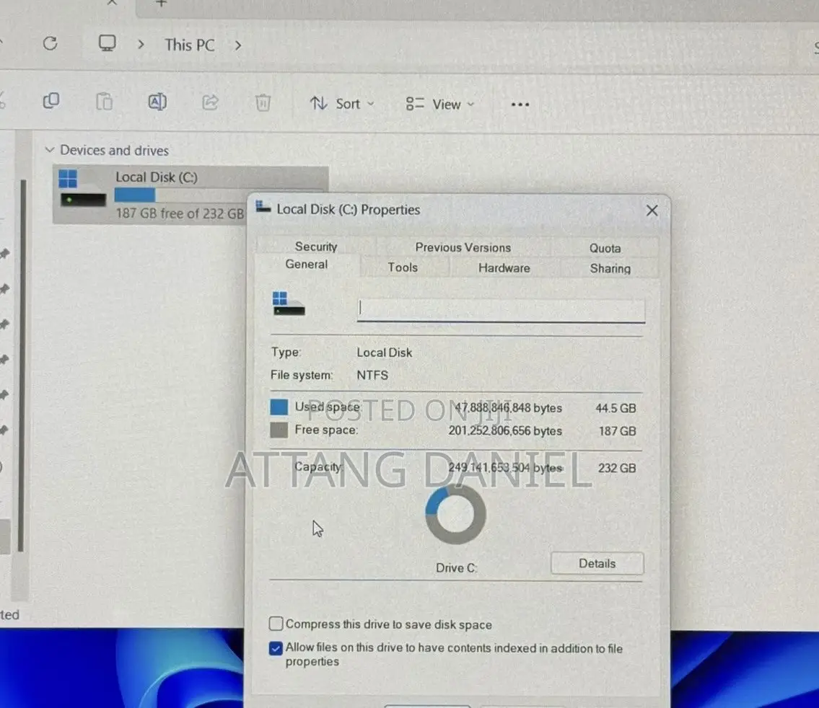Open the See more ellipsis menu
Image resolution: width=819 pixels, height=708 pixels.
(520, 105)
